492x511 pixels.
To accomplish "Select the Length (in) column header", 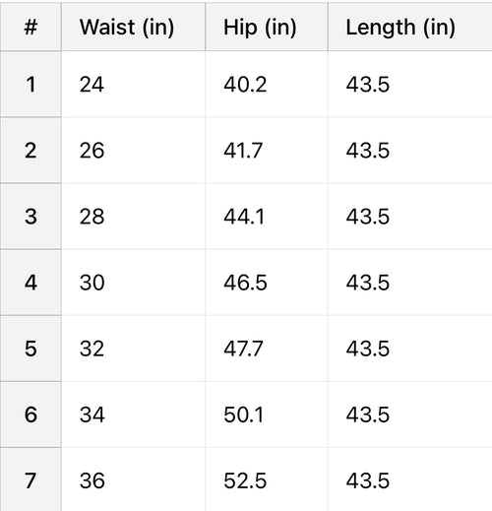I will (x=410, y=27).
